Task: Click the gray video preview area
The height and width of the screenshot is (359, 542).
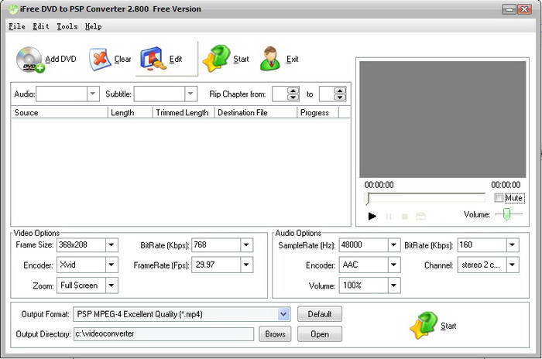Action: click(x=443, y=120)
